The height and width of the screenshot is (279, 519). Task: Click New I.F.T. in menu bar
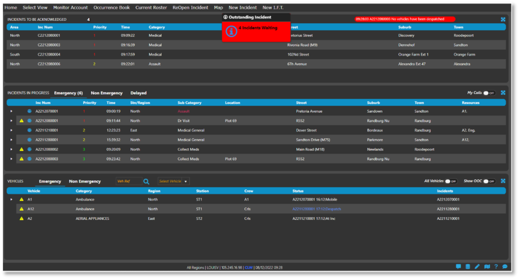273,8
